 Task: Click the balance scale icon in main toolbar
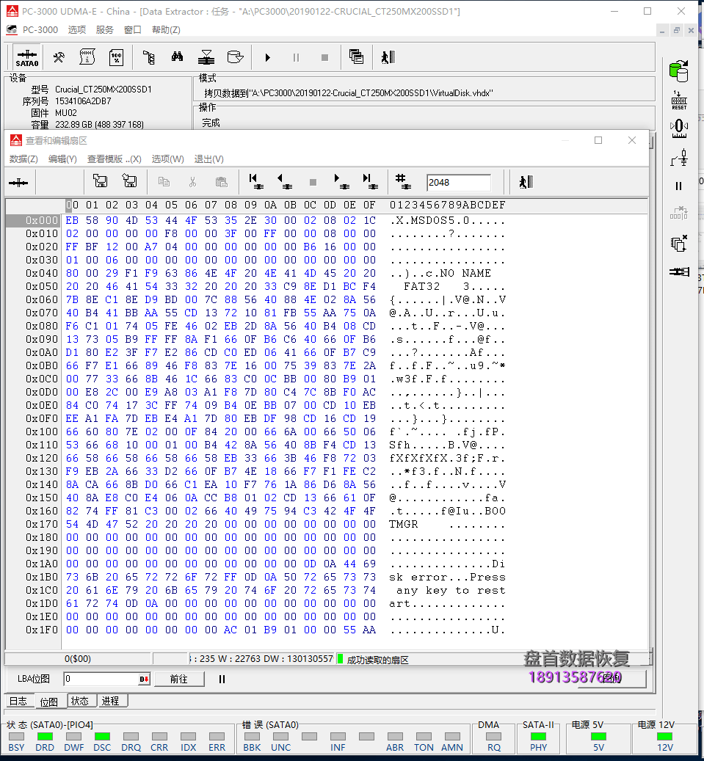[x=206, y=57]
